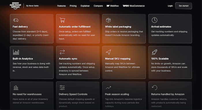Image resolution: width=202 pixels, height=110 pixels.
Task: Click the Arrival estimates heading
Action: pos(161,27)
